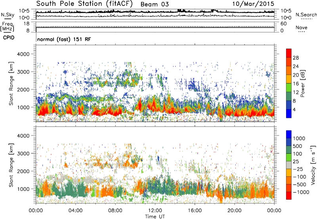The image size is (317, 219).
Task: Click '4000' on the power panel axis
Action: (23, 54)
